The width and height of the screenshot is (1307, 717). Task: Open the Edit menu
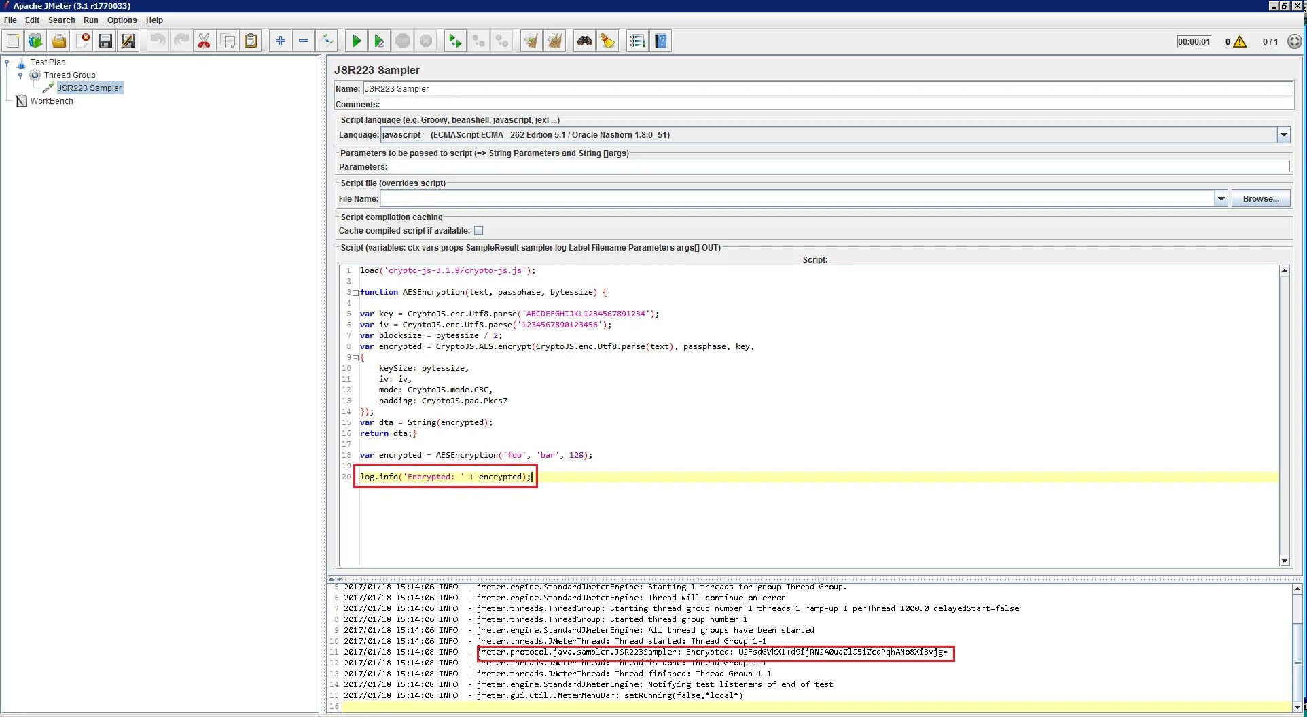pyautogui.click(x=32, y=20)
